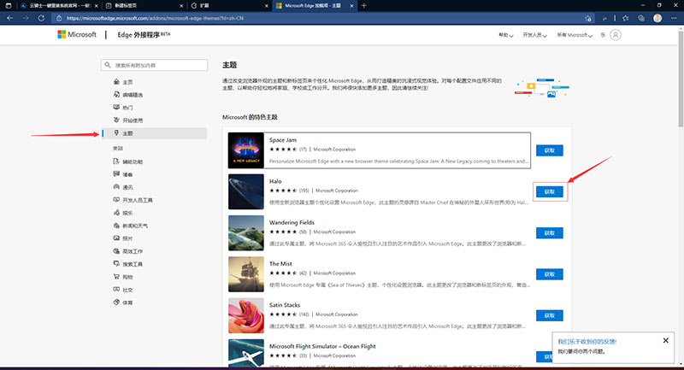Open the 体育 sports category
Screen dimensions: 684x370
click(123, 302)
